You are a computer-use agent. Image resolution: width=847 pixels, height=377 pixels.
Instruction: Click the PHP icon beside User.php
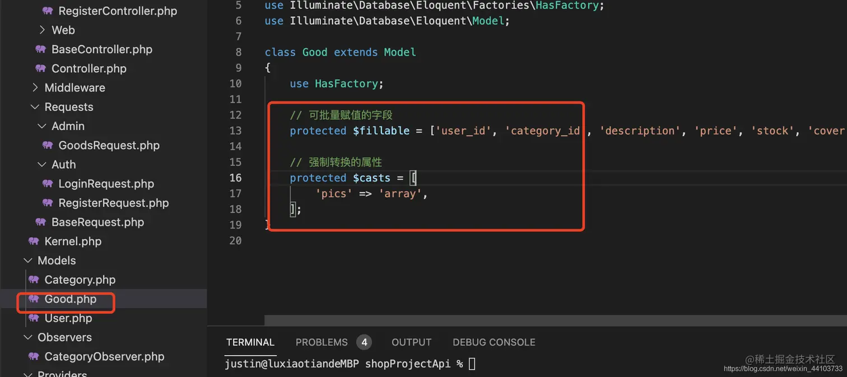click(34, 318)
